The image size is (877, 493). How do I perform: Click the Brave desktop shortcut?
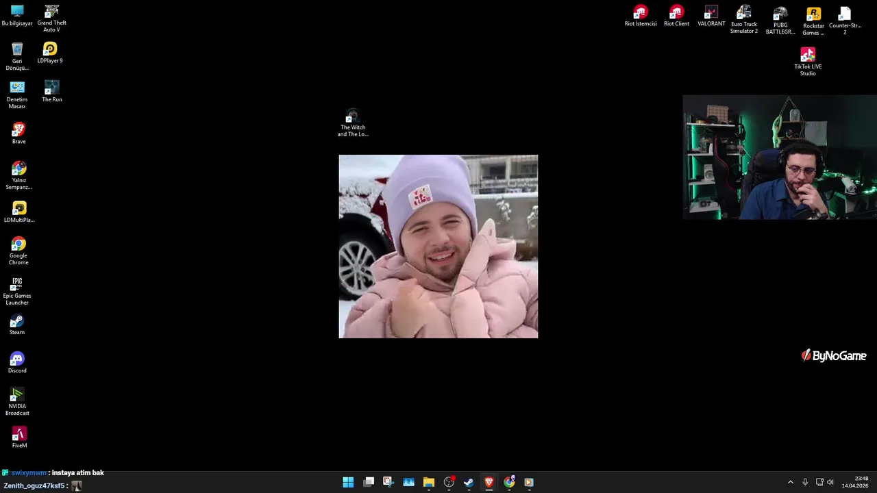coord(18,134)
